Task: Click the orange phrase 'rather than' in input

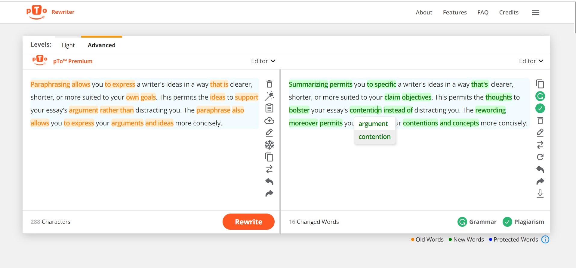Action: point(117,110)
